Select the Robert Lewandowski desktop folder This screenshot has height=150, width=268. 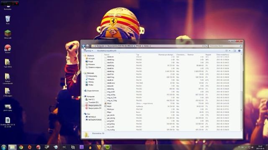click(x=8, y=78)
